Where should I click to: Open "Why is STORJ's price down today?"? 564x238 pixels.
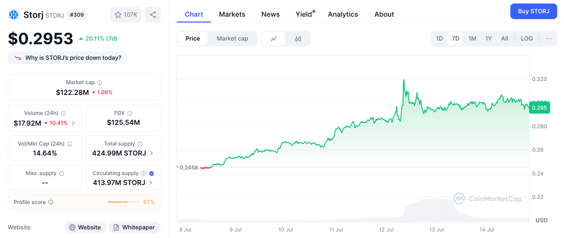68,58
